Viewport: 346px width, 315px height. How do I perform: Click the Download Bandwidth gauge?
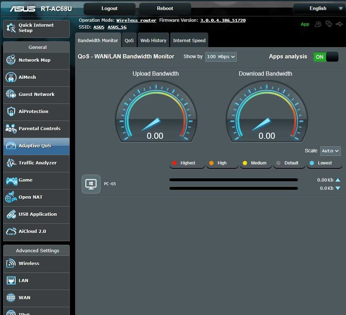pyautogui.click(x=267, y=112)
